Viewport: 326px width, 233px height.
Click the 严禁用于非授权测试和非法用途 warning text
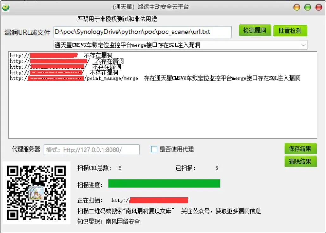117,19
